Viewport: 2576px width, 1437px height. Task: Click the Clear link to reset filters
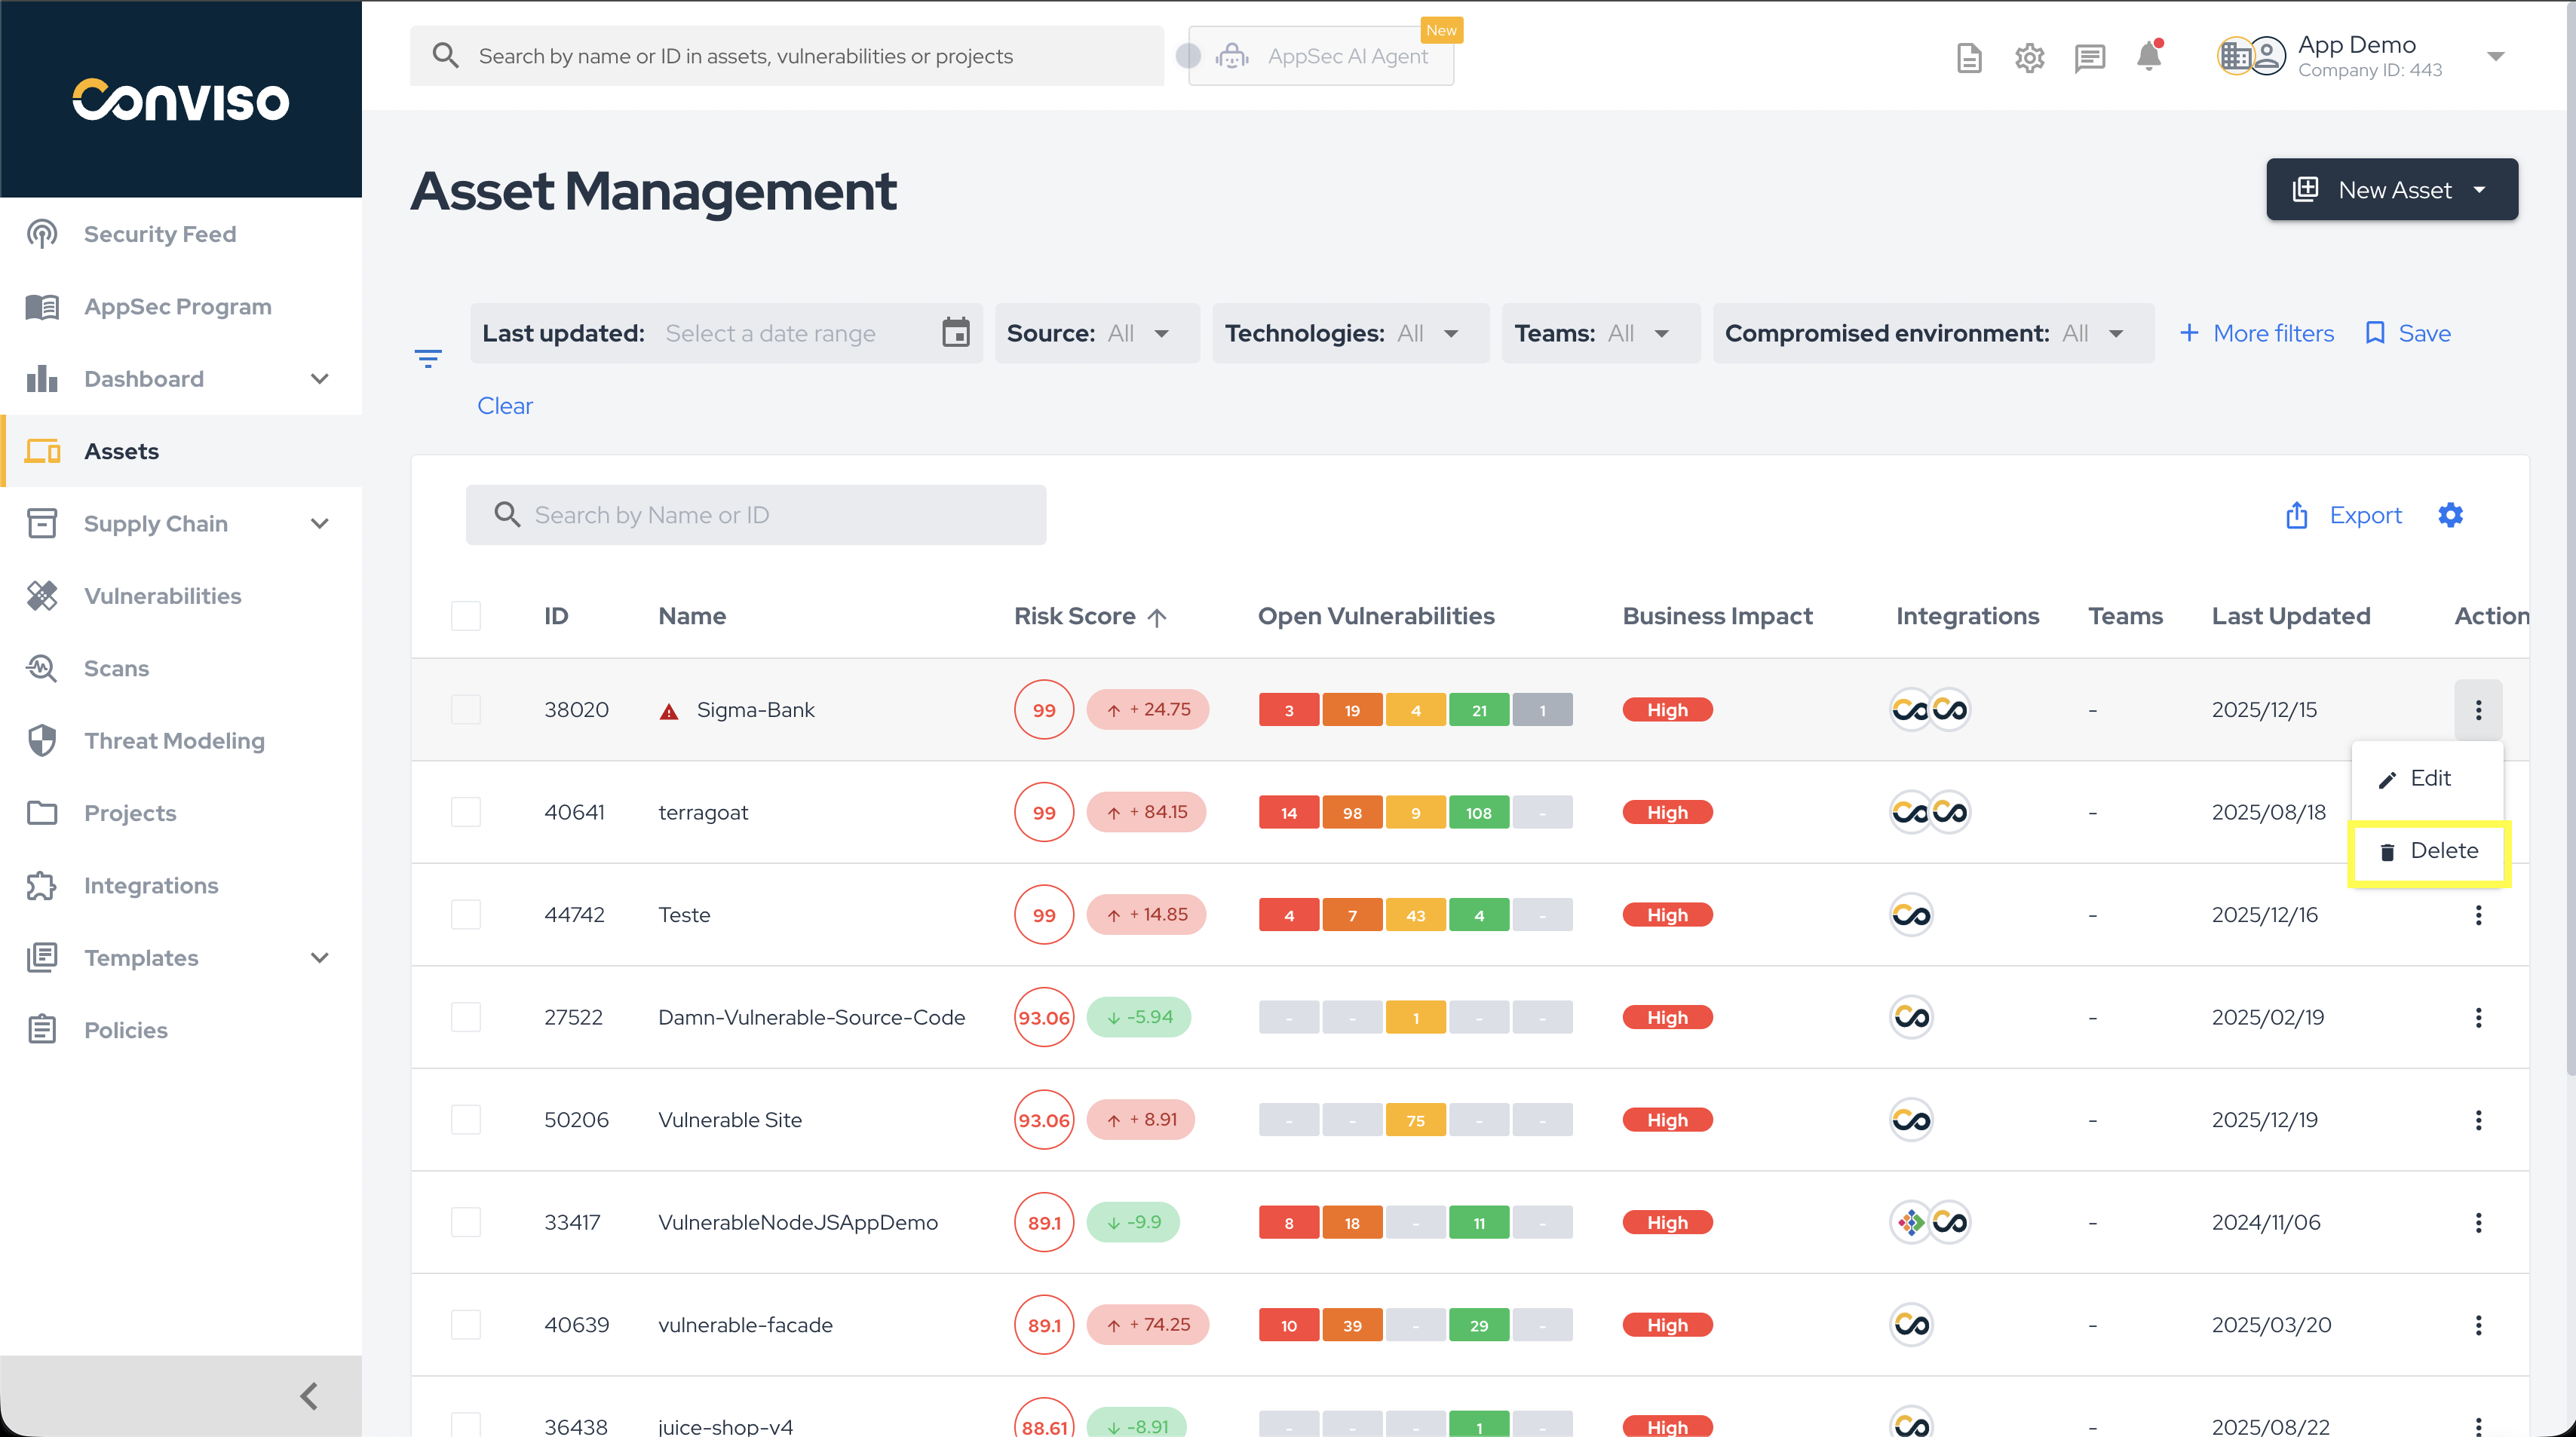click(505, 405)
